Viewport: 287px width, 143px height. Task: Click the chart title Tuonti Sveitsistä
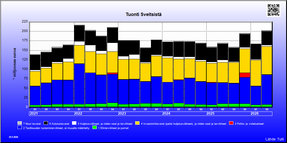click(x=143, y=14)
